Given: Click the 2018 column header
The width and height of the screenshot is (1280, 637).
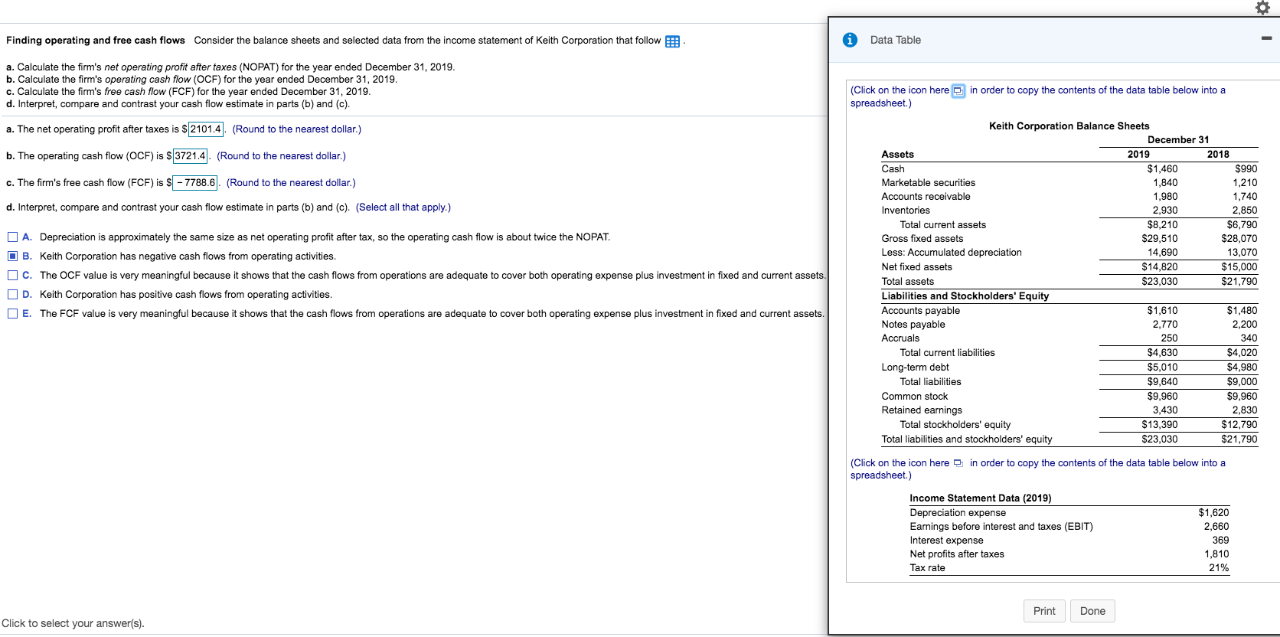Looking at the screenshot, I should [1218, 155].
